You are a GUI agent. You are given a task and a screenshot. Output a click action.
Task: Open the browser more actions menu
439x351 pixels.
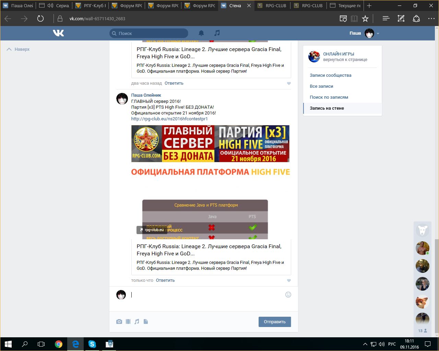click(x=431, y=19)
